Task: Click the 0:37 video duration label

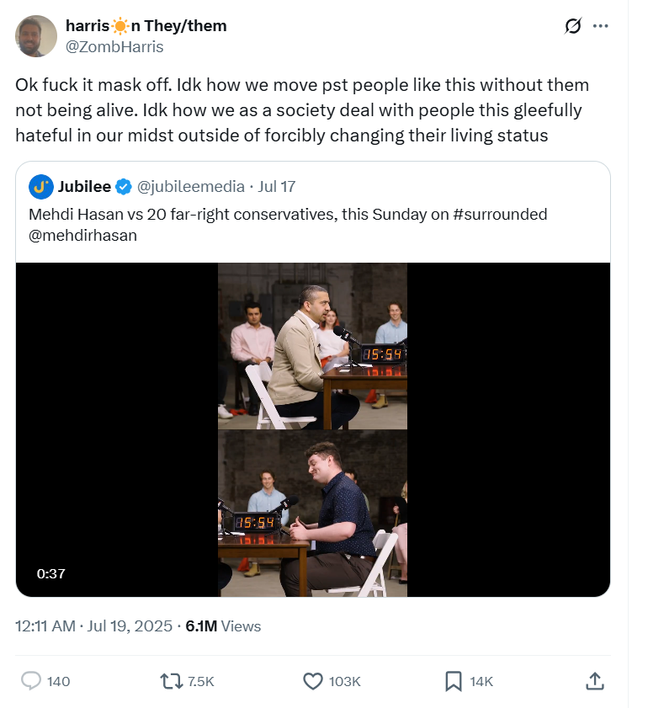Action: (x=51, y=573)
